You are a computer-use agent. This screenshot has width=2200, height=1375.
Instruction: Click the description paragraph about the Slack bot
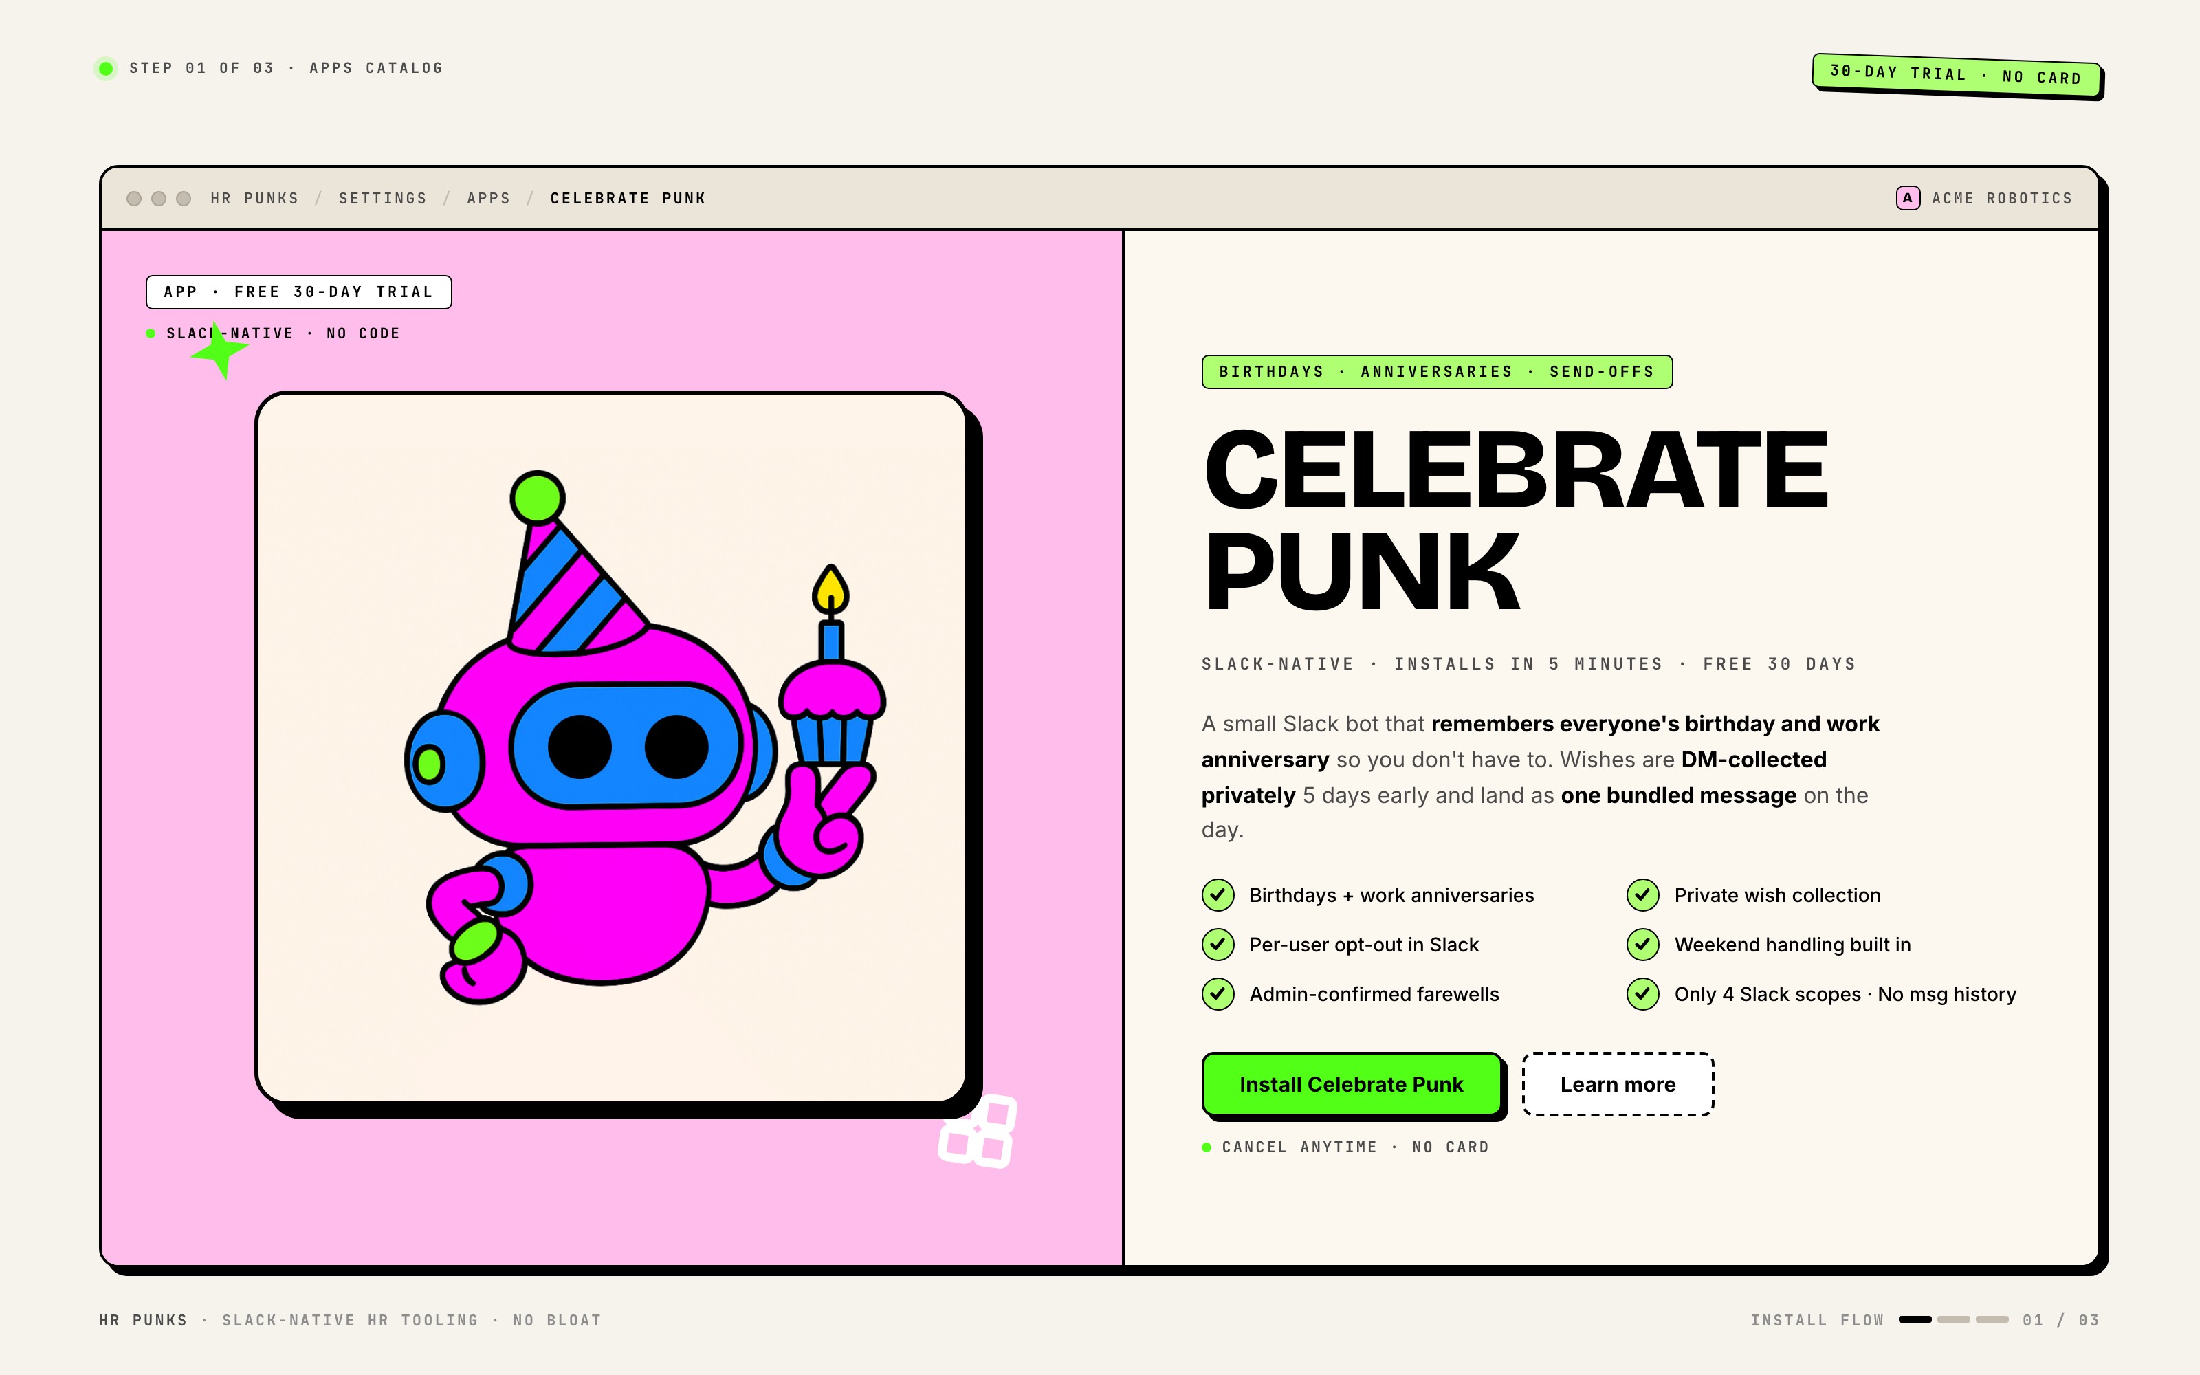click(1541, 777)
